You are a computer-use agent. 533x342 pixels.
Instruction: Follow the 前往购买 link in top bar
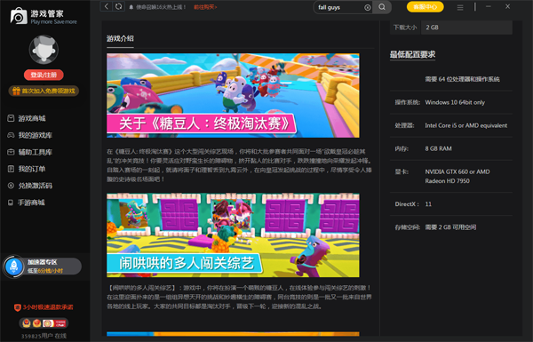[x=205, y=7]
